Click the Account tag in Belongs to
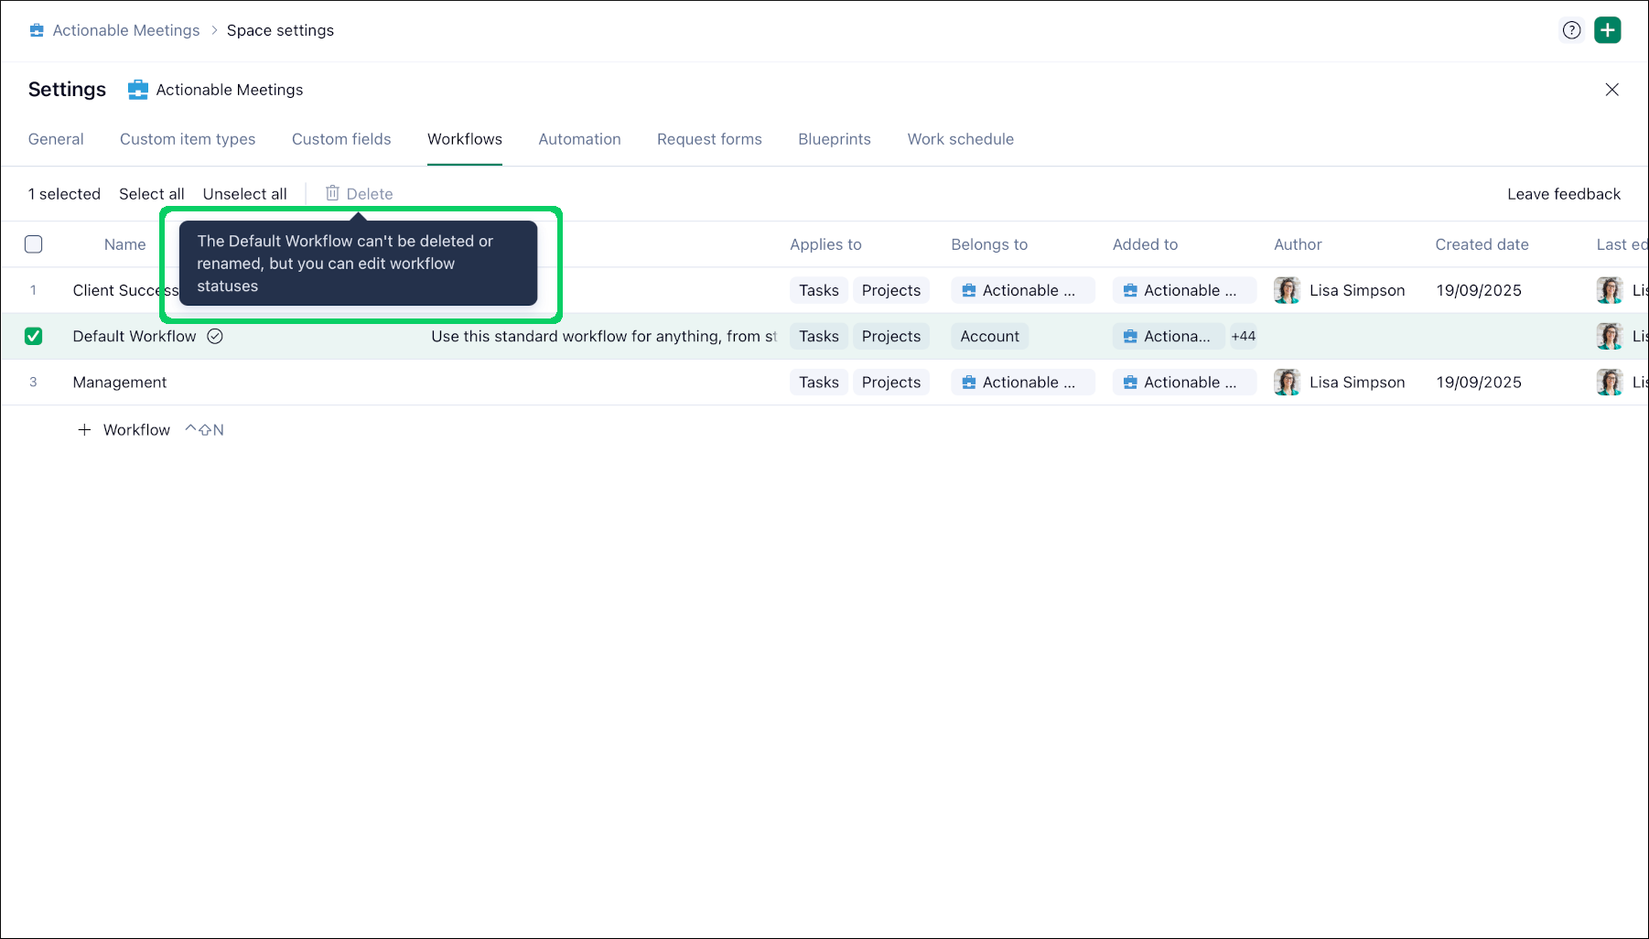Image resolution: width=1649 pixels, height=939 pixels. coord(989,336)
